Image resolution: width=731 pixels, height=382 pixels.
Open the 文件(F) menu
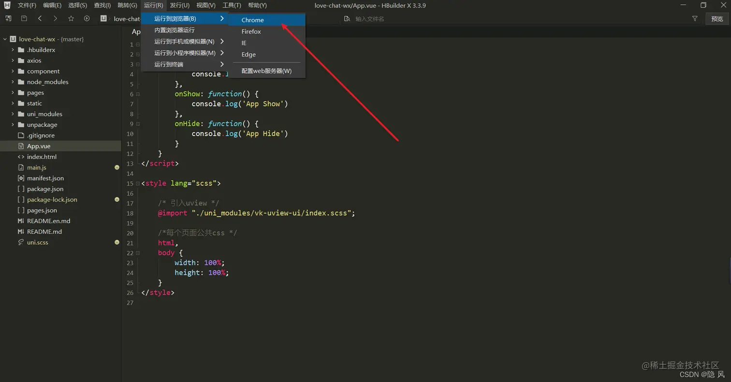(27, 5)
